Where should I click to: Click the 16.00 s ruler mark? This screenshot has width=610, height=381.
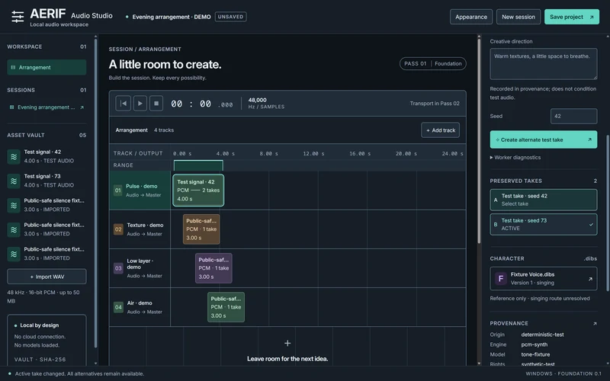360,154
